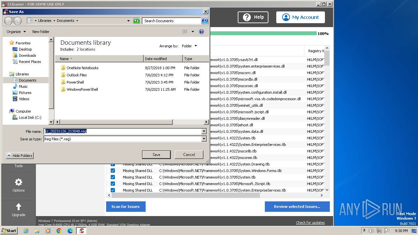Image resolution: width=418 pixels, height=235 pixels.
Task: Uncheck the v1.0.3705 System.tlb issue checkbox
Action: tap(113, 177)
